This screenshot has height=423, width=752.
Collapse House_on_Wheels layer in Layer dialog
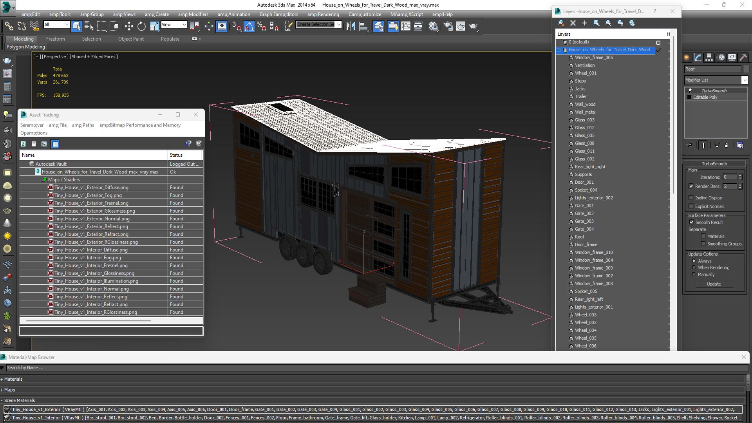tap(559, 50)
